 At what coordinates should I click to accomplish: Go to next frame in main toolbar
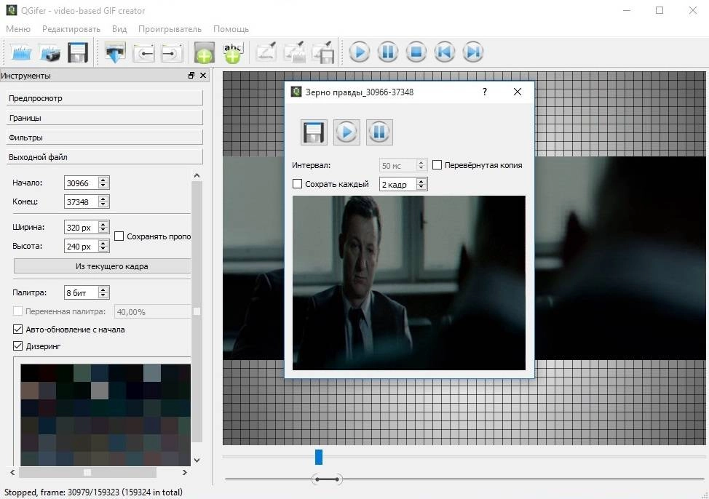473,52
